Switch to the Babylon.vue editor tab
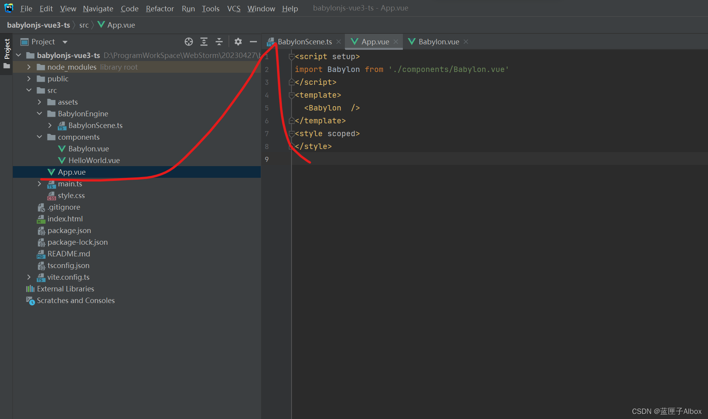Image resolution: width=708 pixels, height=419 pixels. coord(439,42)
